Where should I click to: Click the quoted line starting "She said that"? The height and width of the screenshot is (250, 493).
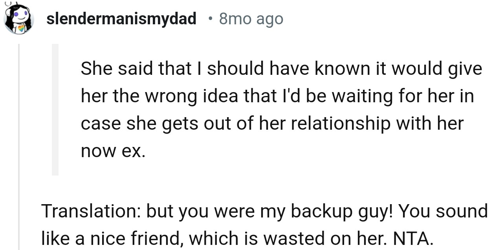(x=281, y=69)
